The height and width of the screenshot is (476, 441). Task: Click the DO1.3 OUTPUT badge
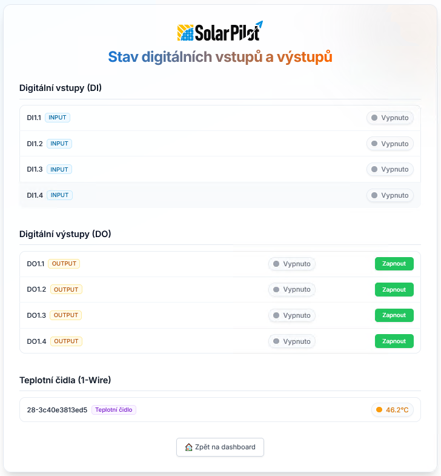(66, 315)
